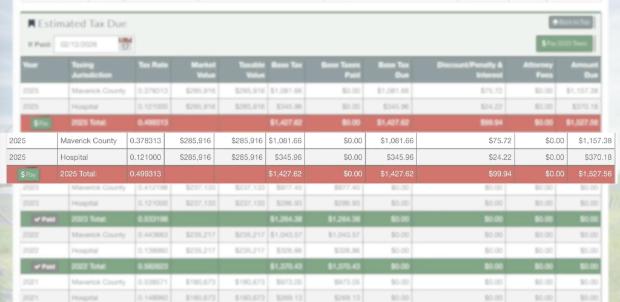The image size is (620, 302).
Task: Click the green Pay Taxes button at top right
Action: pos(564,44)
